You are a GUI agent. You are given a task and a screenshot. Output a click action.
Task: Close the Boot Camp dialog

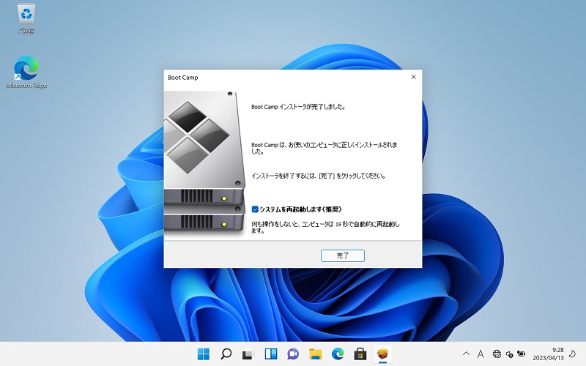pos(413,77)
